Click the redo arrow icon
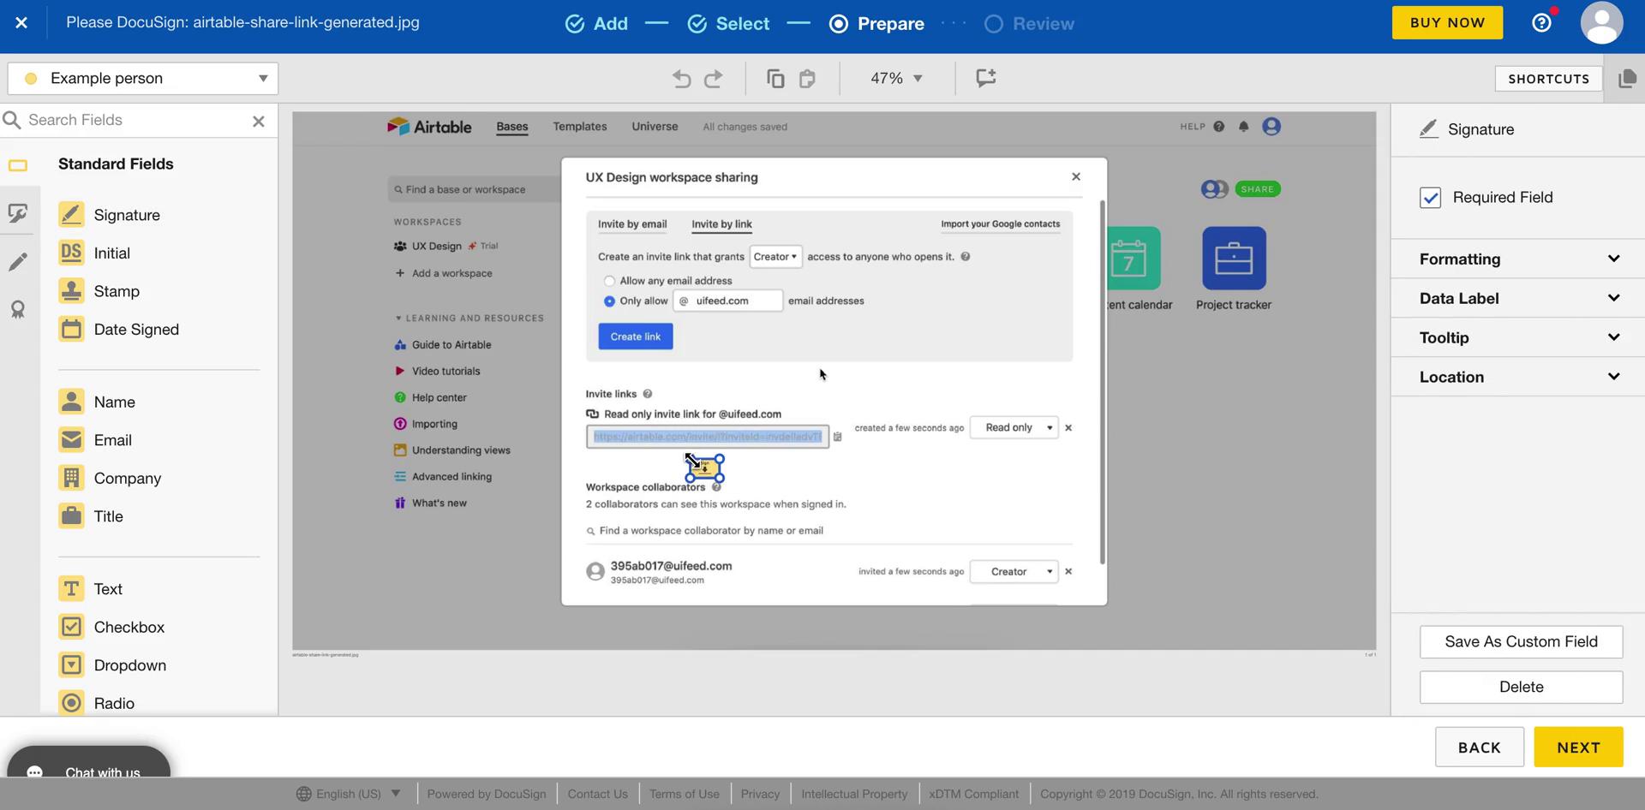1645x810 pixels. point(713,79)
